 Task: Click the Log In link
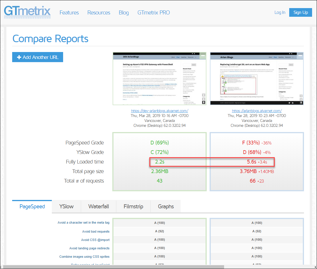[280, 12]
